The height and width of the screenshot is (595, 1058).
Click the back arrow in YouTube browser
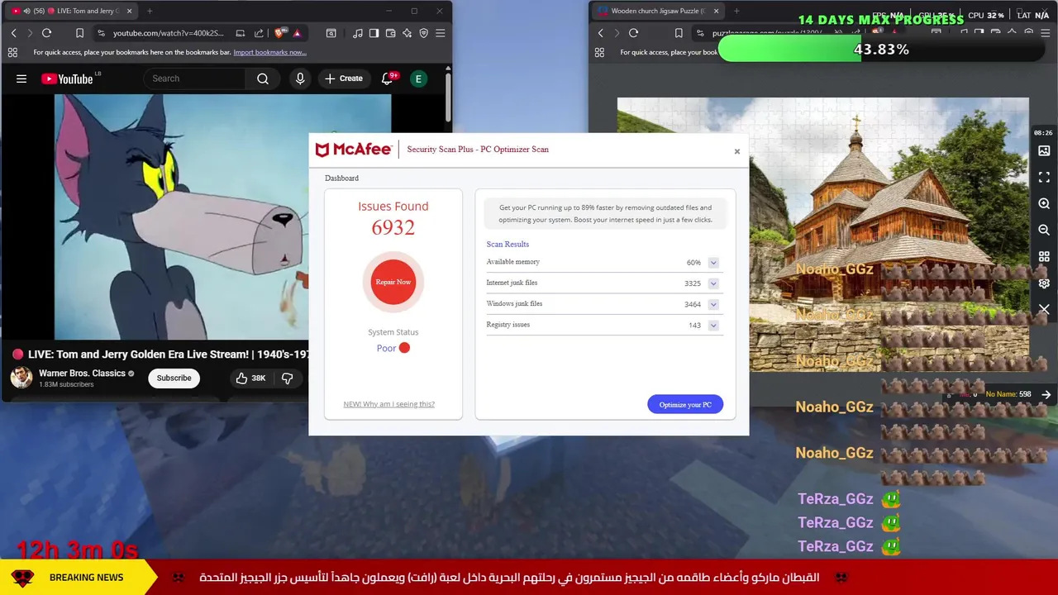[13, 33]
